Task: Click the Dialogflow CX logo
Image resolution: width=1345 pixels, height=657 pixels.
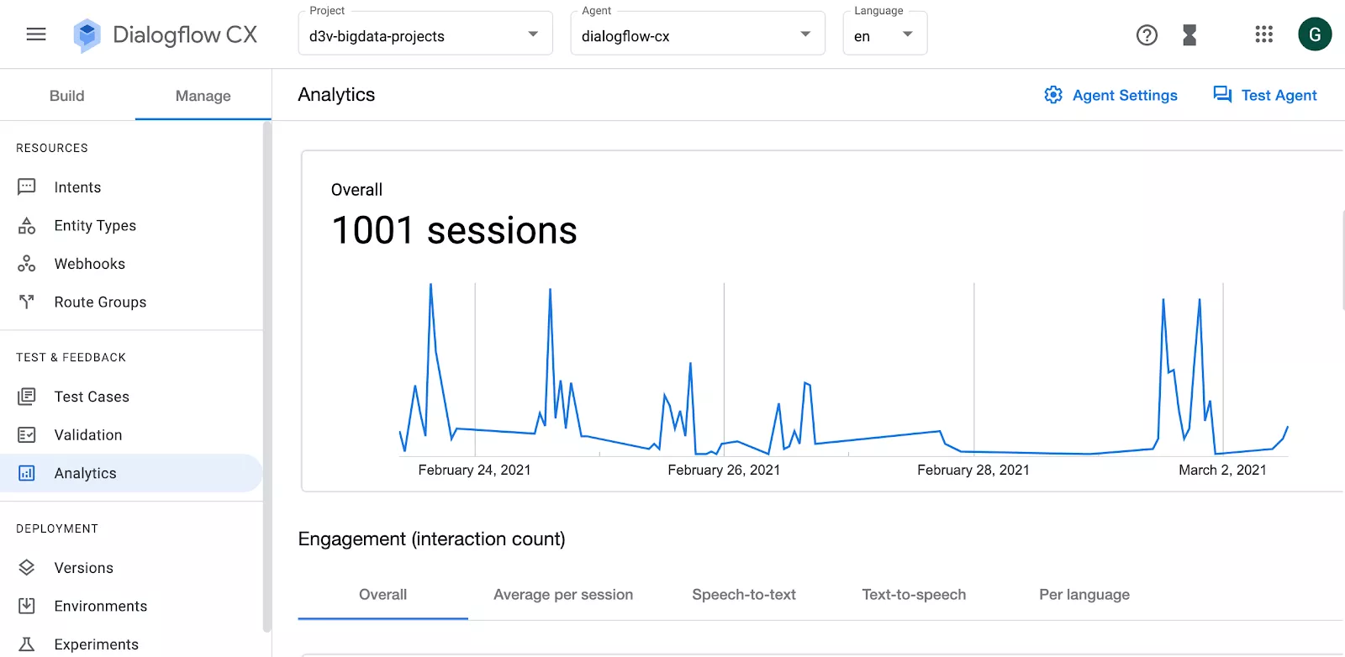Action: [x=87, y=35]
